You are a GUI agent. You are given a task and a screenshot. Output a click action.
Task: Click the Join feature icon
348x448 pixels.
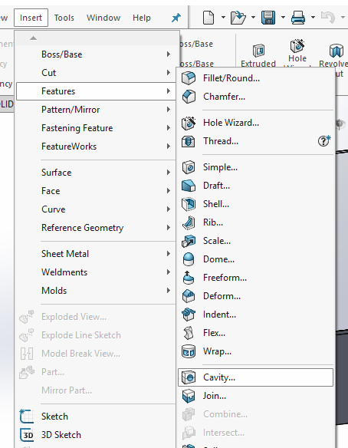tap(189, 396)
